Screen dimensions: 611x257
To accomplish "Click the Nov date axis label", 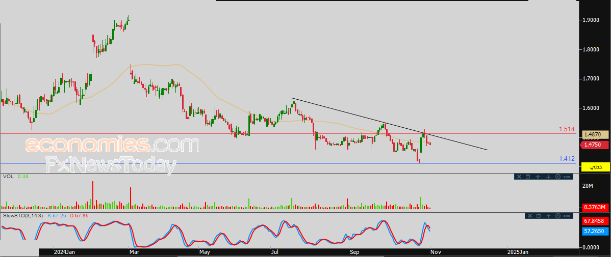I will pyautogui.click(x=436, y=252).
